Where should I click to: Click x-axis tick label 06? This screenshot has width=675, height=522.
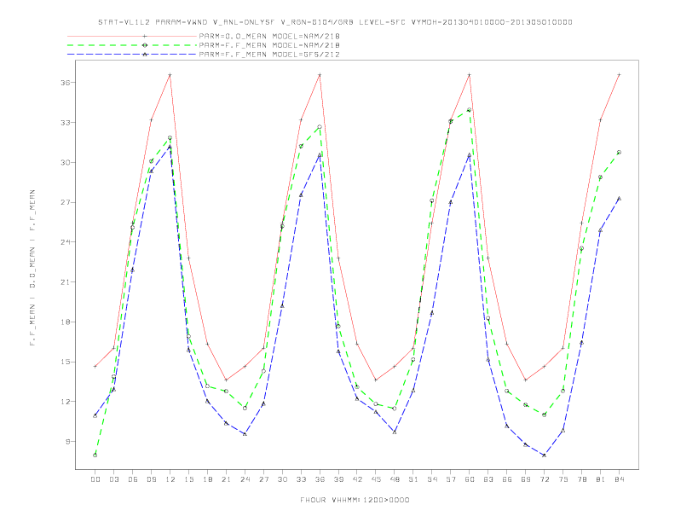pos(133,479)
